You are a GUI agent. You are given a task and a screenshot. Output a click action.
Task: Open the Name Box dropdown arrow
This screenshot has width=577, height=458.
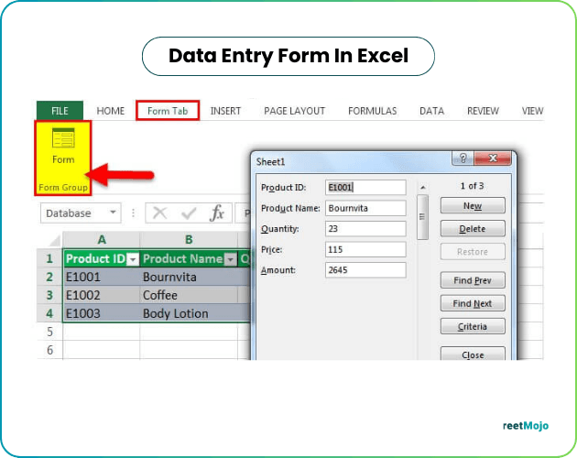[x=113, y=213]
